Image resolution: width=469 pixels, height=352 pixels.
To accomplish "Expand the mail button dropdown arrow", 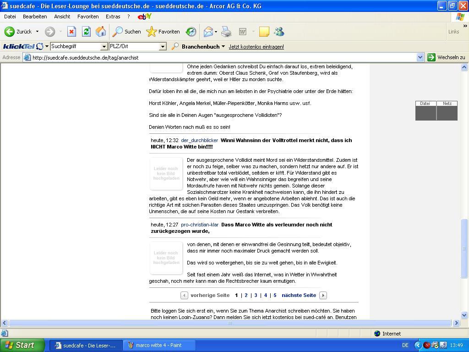I will point(216,32).
